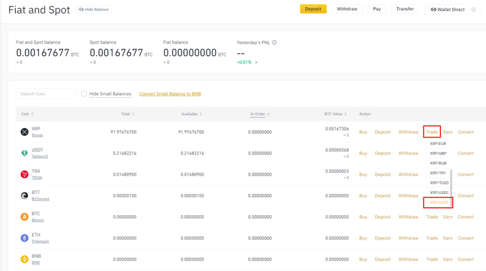This screenshot has height=271, width=486.
Task: Click the ETH Ethereum coin icon
Action: pos(24,238)
